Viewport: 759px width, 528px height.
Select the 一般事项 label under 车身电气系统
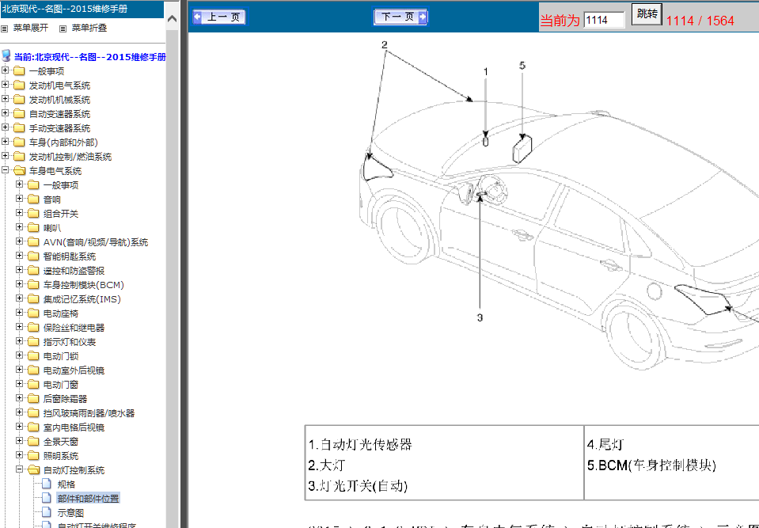click(x=60, y=185)
